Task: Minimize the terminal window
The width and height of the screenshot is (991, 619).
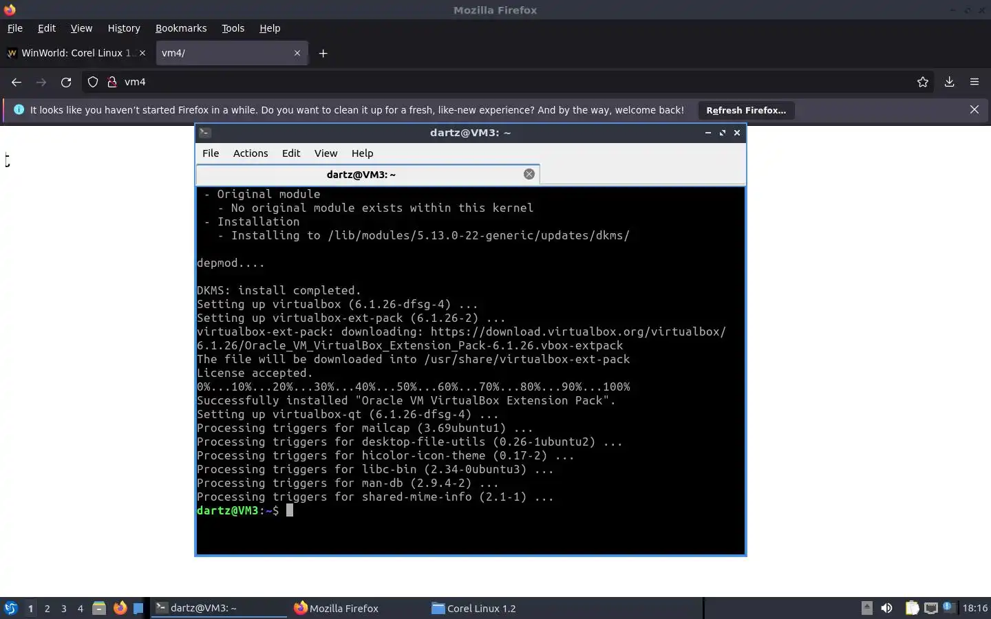Action: pos(708,133)
